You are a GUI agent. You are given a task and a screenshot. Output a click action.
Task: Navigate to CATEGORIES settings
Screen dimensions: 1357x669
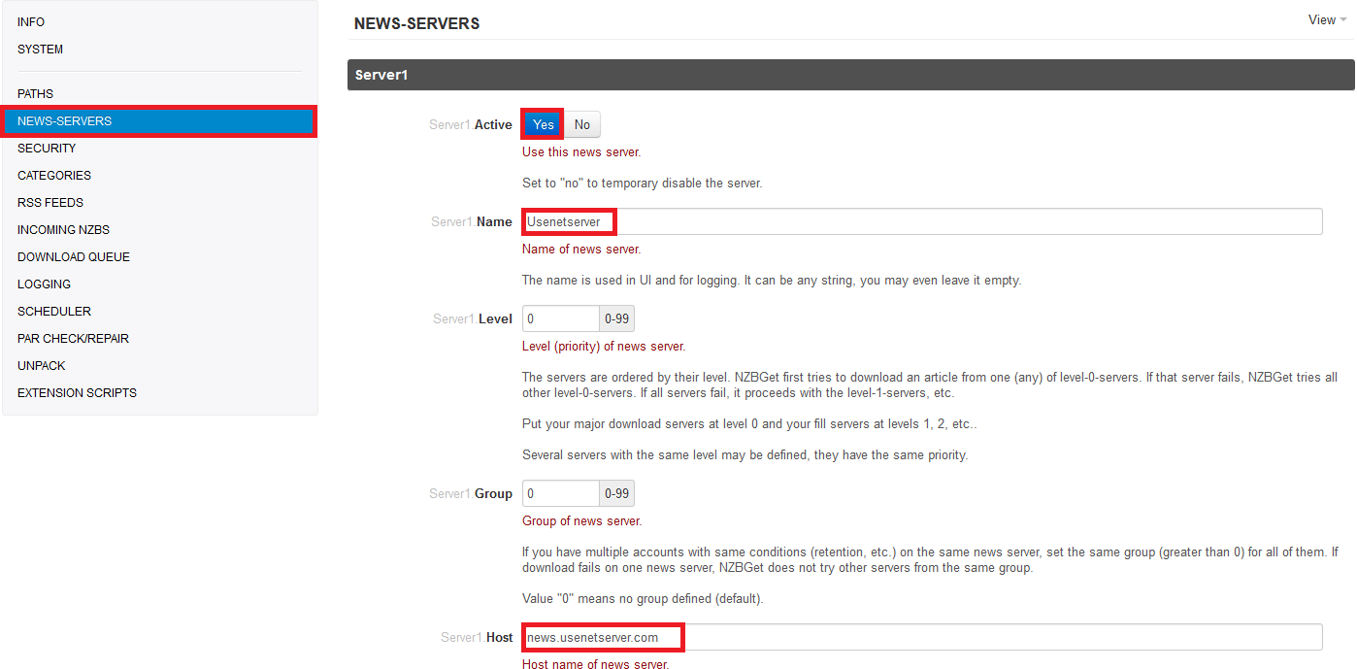point(54,176)
